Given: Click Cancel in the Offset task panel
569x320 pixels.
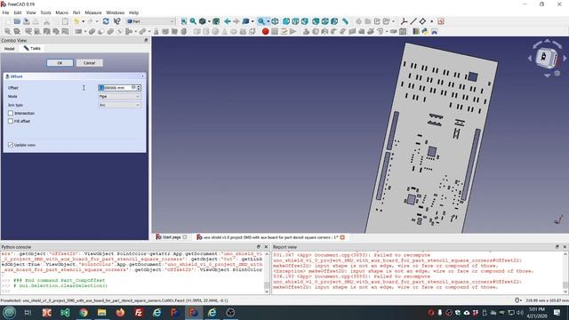Looking at the screenshot, I should (89, 63).
